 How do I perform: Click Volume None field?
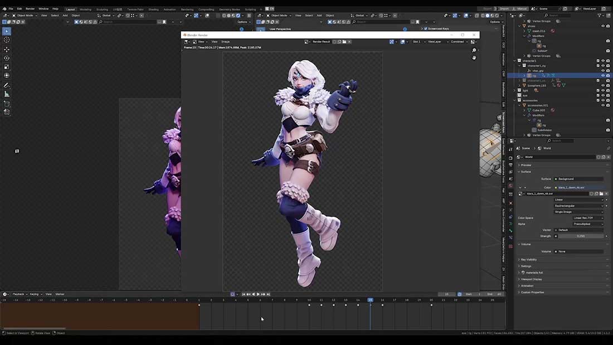pos(578,251)
